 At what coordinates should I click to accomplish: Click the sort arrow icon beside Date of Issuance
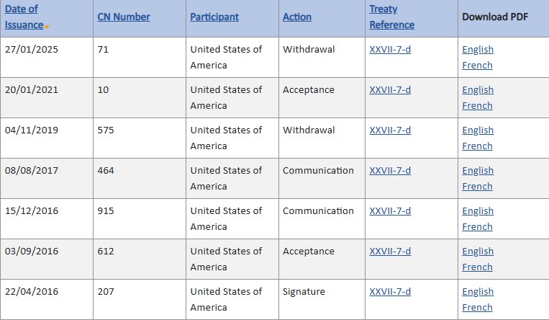point(47,27)
